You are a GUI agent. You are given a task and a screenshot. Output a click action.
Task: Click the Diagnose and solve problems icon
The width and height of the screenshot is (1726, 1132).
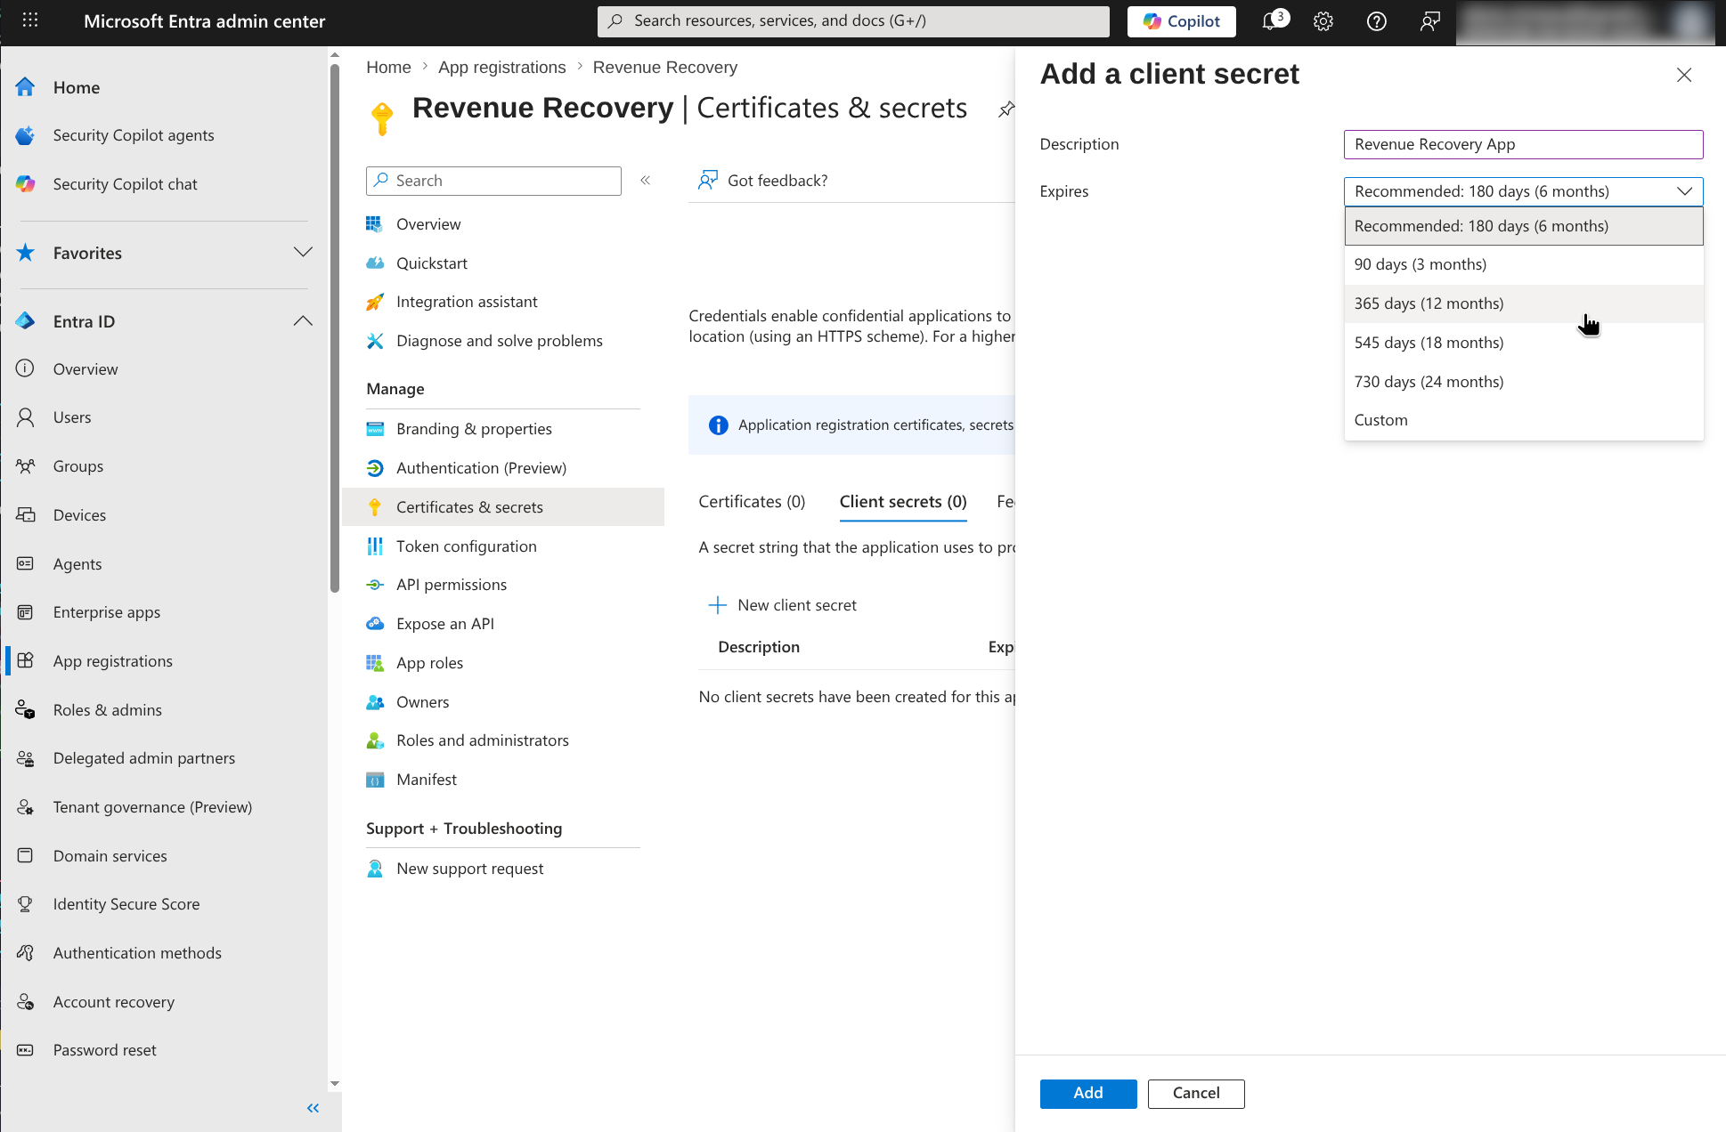pyautogui.click(x=375, y=341)
